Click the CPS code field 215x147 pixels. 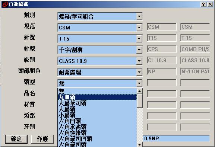tap(161, 49)
